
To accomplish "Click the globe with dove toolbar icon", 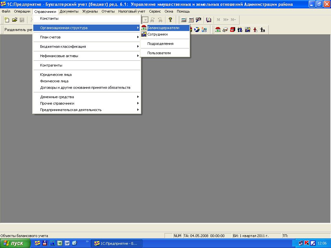I will click(x=197, y=30).
